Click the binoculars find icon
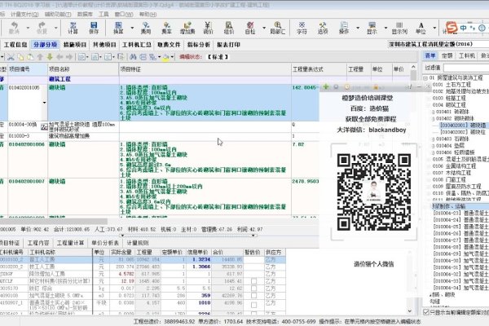Image resolution: width=489 pixels, height=326 pixels. pyautogui.click(x=133, y=57)
